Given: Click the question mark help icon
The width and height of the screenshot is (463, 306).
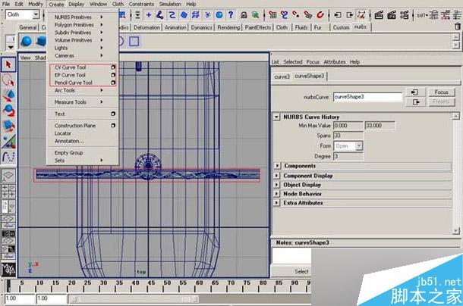Looking at the screenshot, I should tap(231, 14).
